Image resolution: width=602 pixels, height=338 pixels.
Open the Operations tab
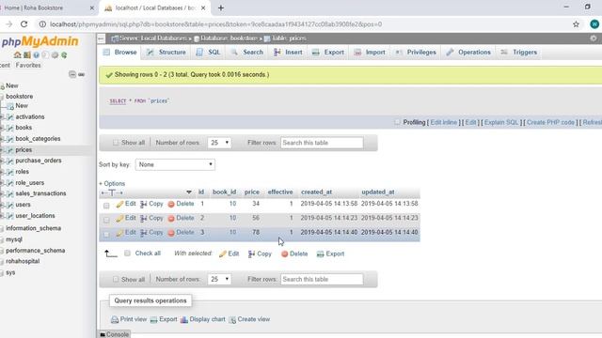[468, 53]
